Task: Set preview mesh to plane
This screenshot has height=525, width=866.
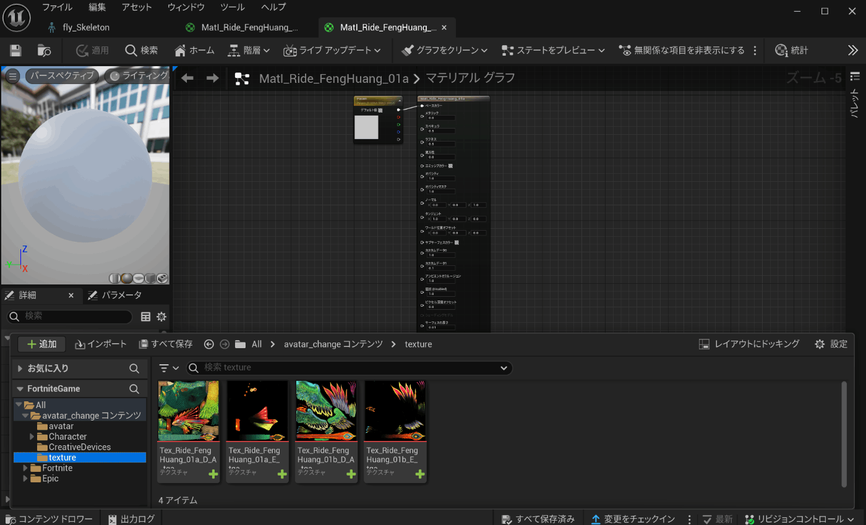Action: 139,278
